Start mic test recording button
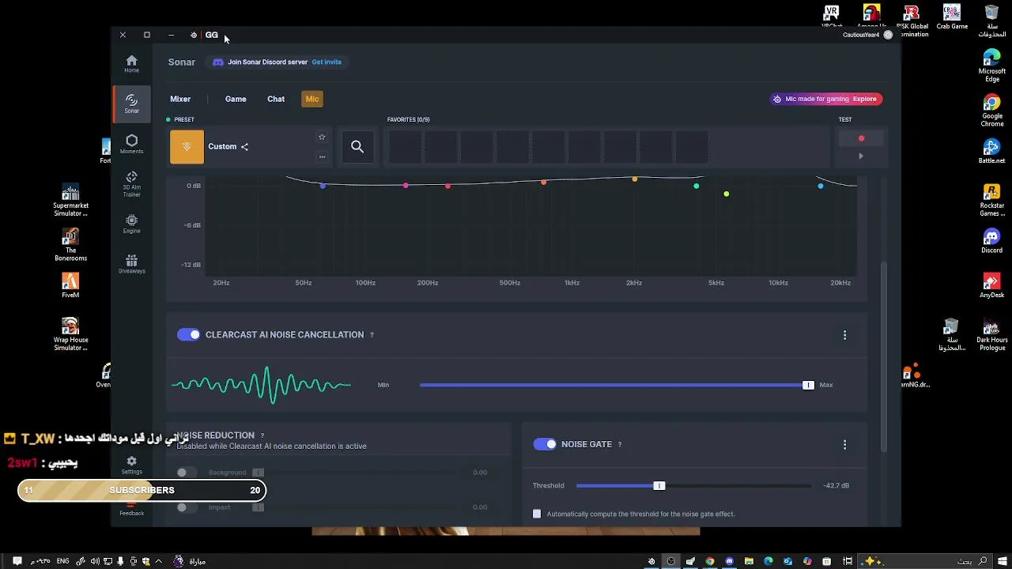The image size is (1012, 569). [x=861, y=139]
